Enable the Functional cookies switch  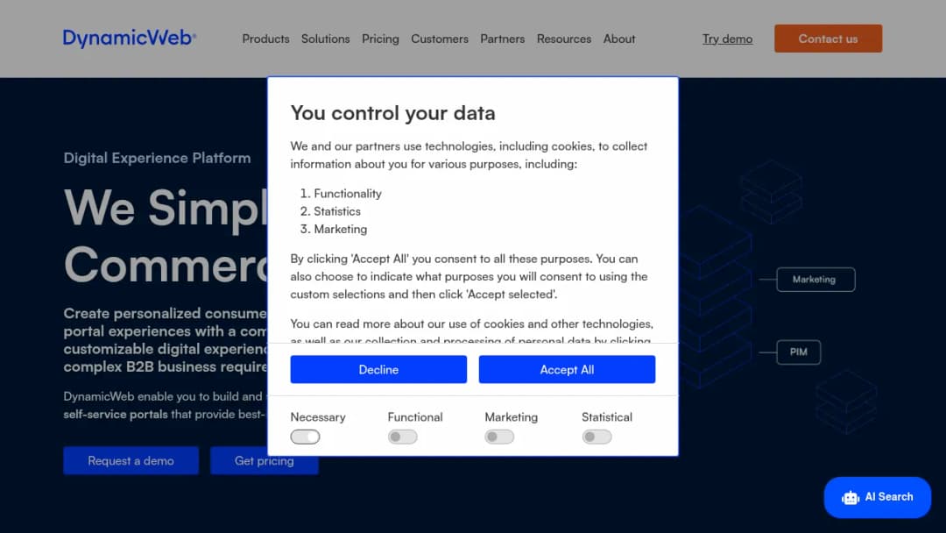[x=402, y=437]
